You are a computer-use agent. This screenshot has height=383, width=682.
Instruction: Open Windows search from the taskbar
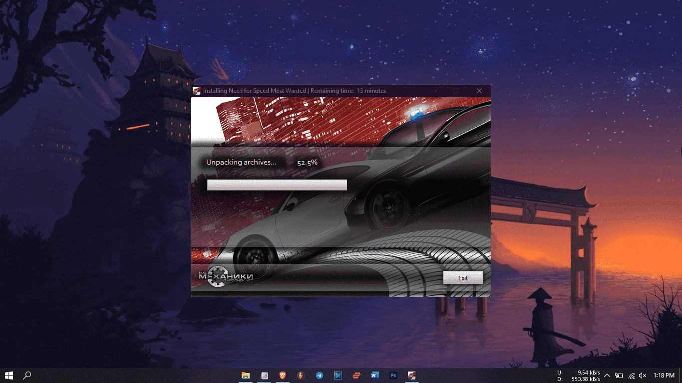coord(27,376)
